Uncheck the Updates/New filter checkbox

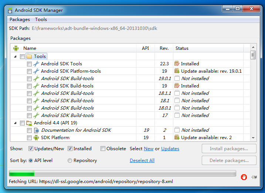31,149
